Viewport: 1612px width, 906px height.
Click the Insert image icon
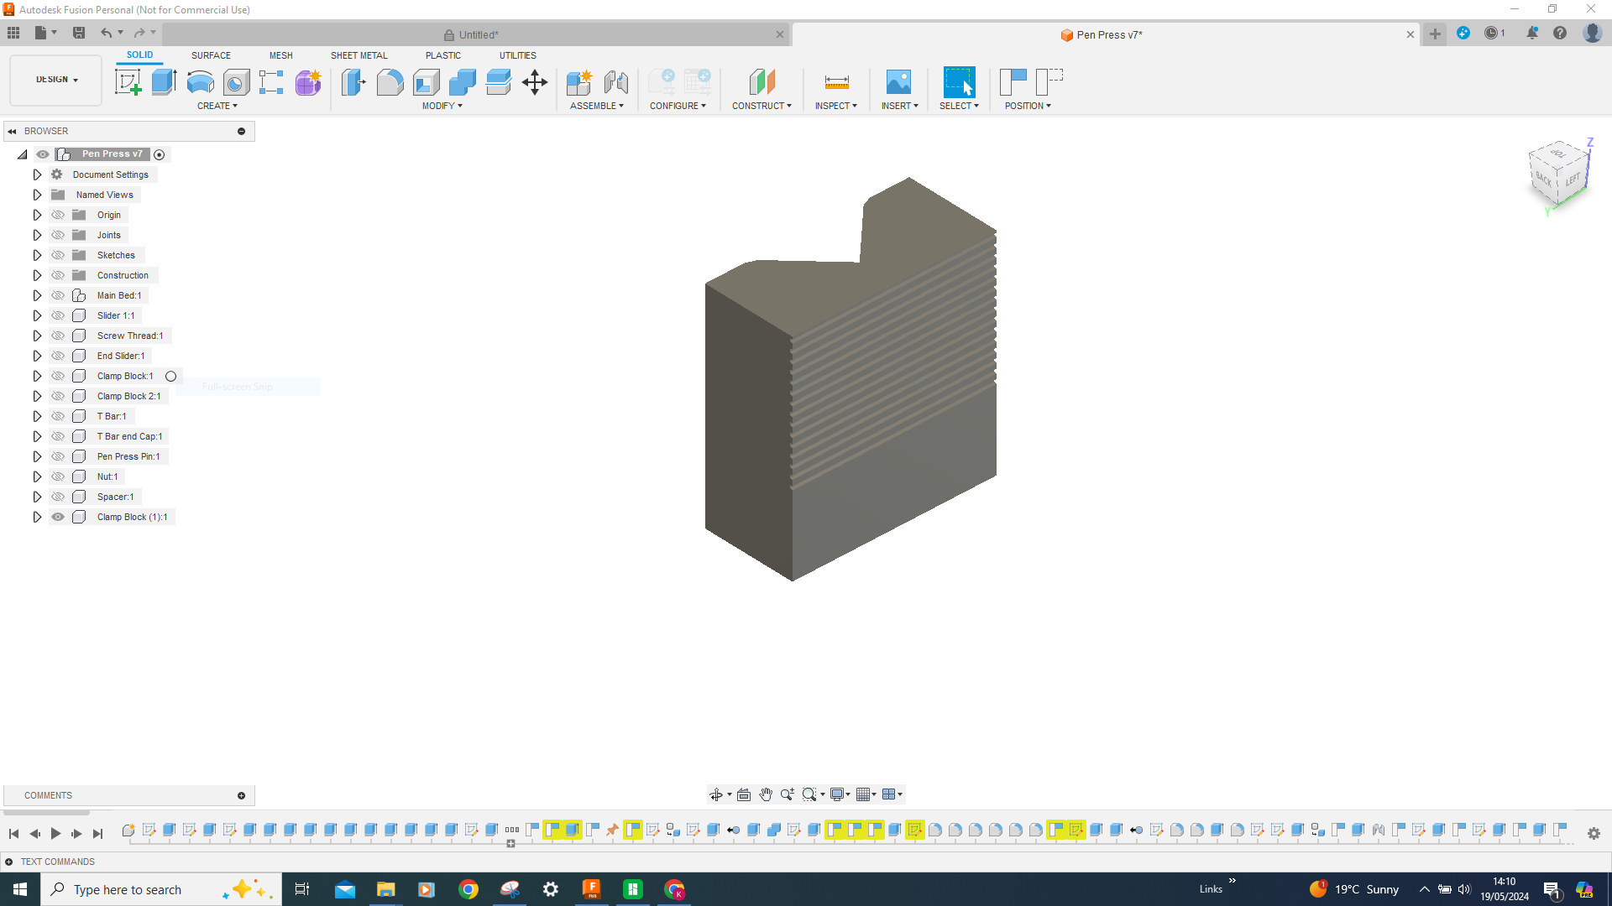tap(898, 82)
